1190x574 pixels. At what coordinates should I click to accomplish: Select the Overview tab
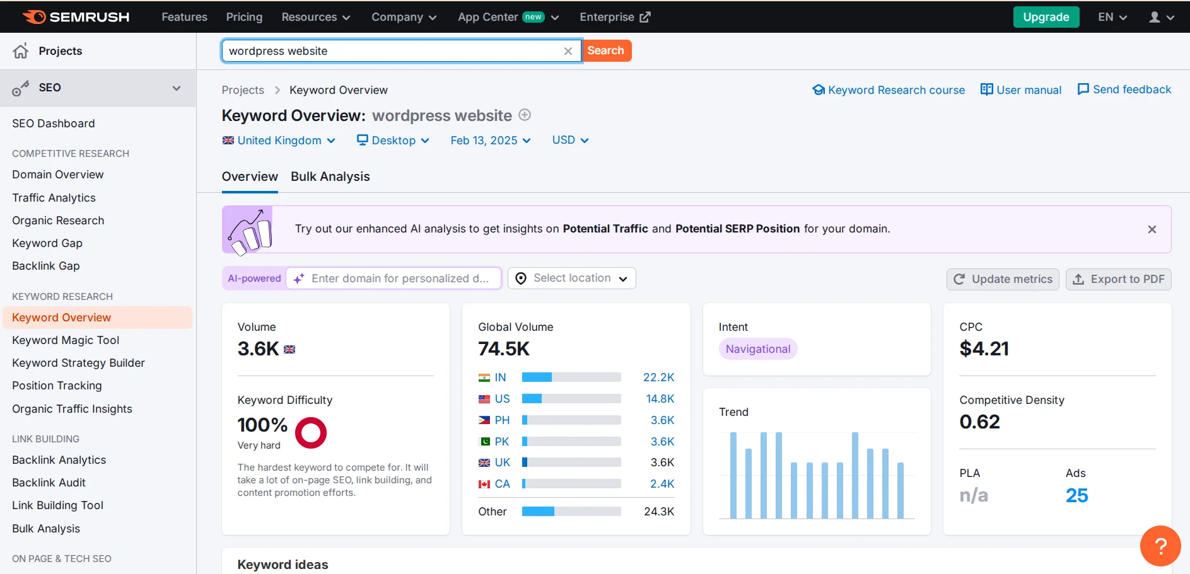[250, 177]
